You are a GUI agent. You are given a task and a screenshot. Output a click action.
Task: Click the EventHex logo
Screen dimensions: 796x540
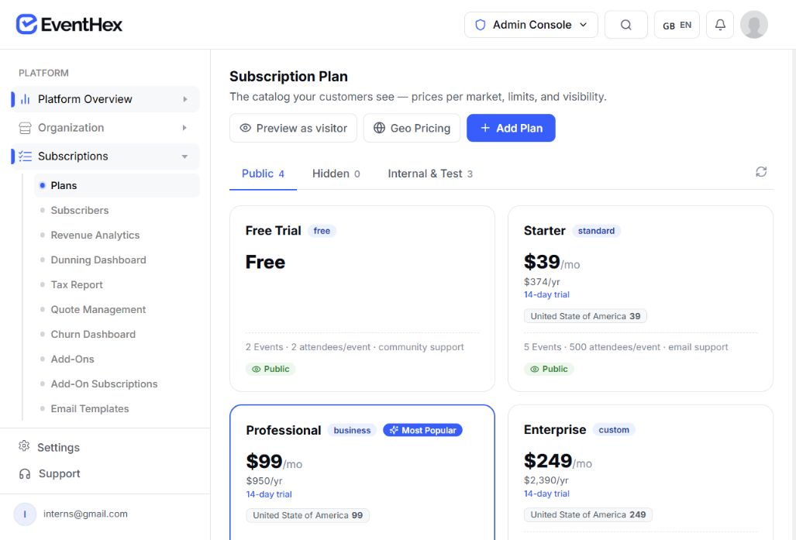69,24
